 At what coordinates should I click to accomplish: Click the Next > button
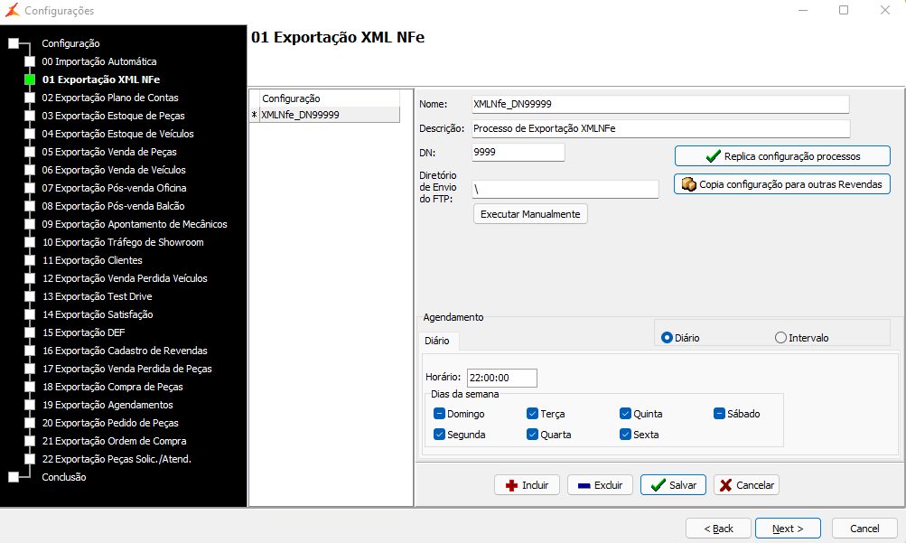tap(788, 529)
